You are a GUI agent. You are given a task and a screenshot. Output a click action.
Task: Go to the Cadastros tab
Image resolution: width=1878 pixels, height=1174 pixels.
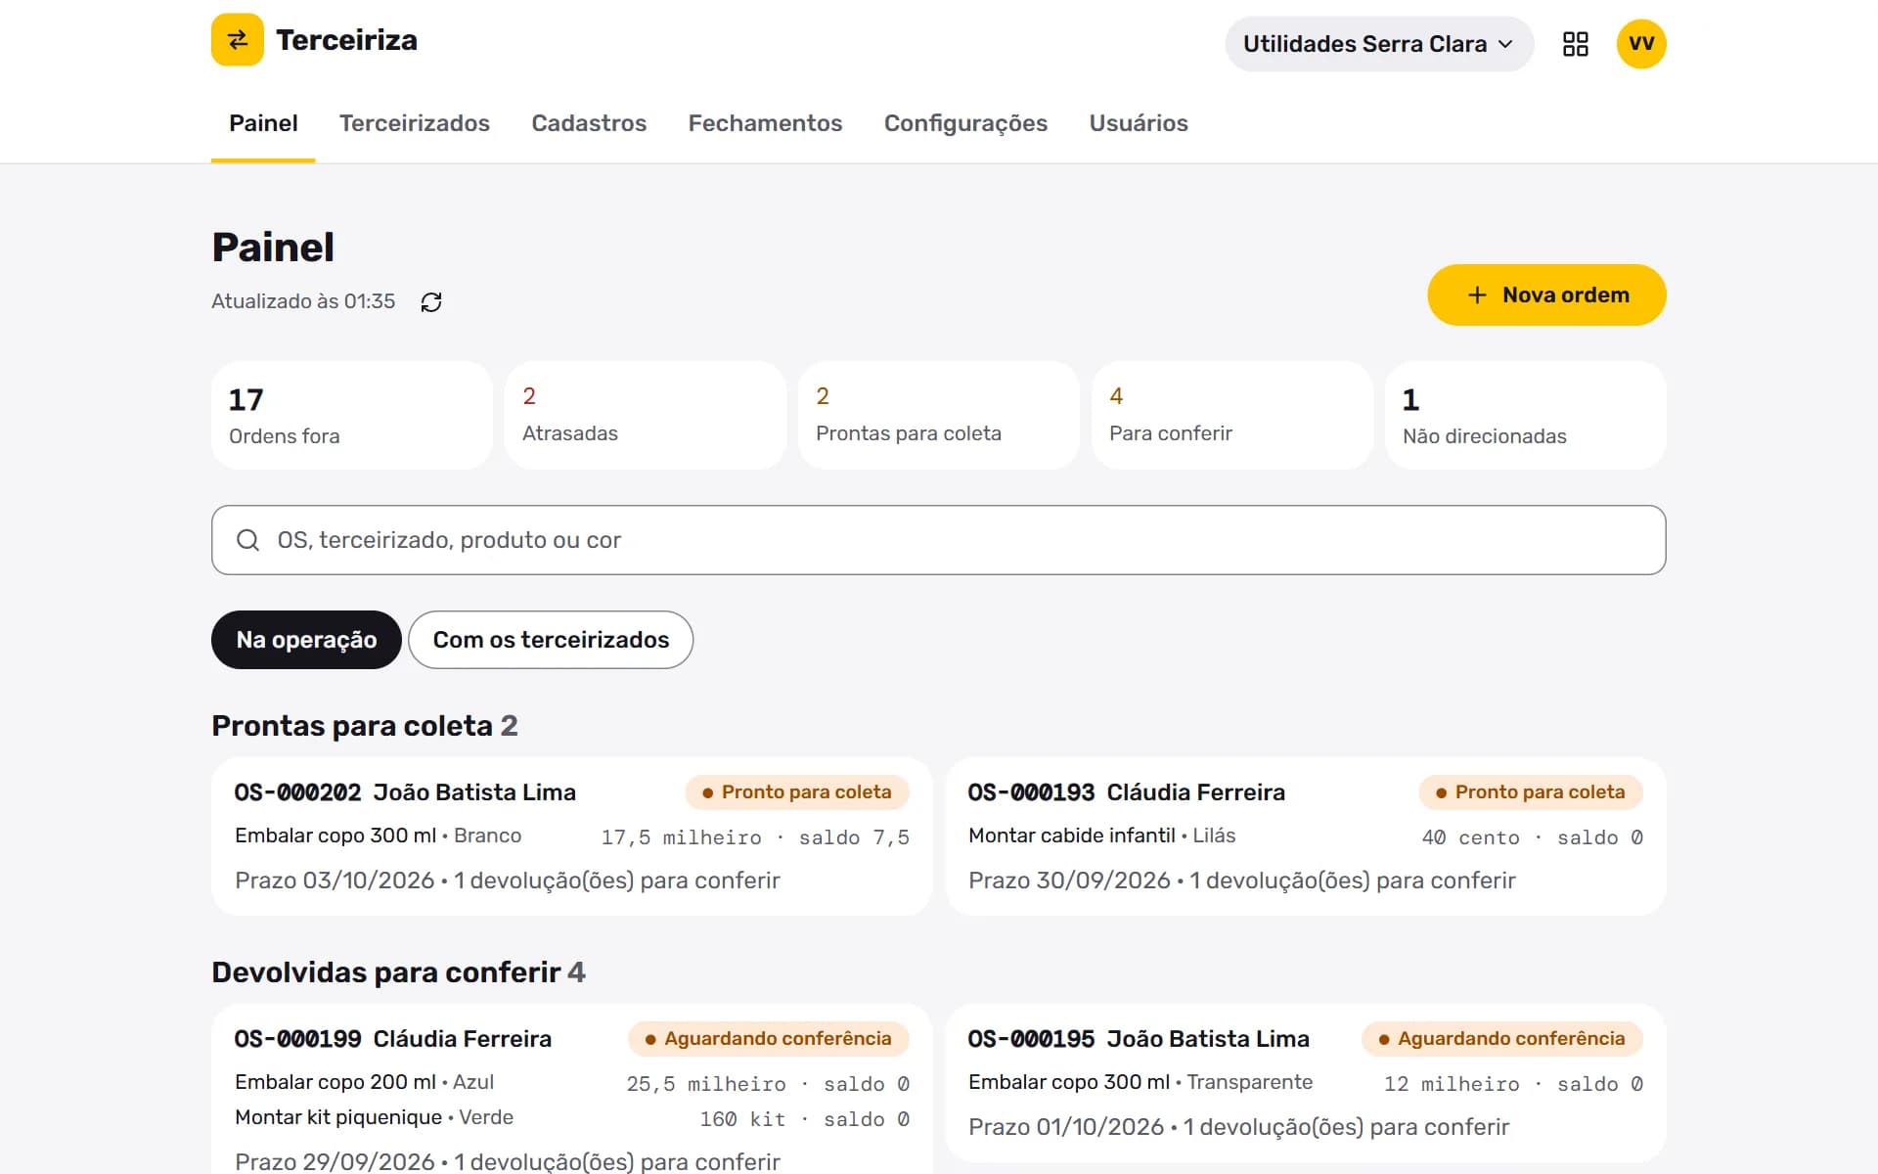(x=589, y=123)
